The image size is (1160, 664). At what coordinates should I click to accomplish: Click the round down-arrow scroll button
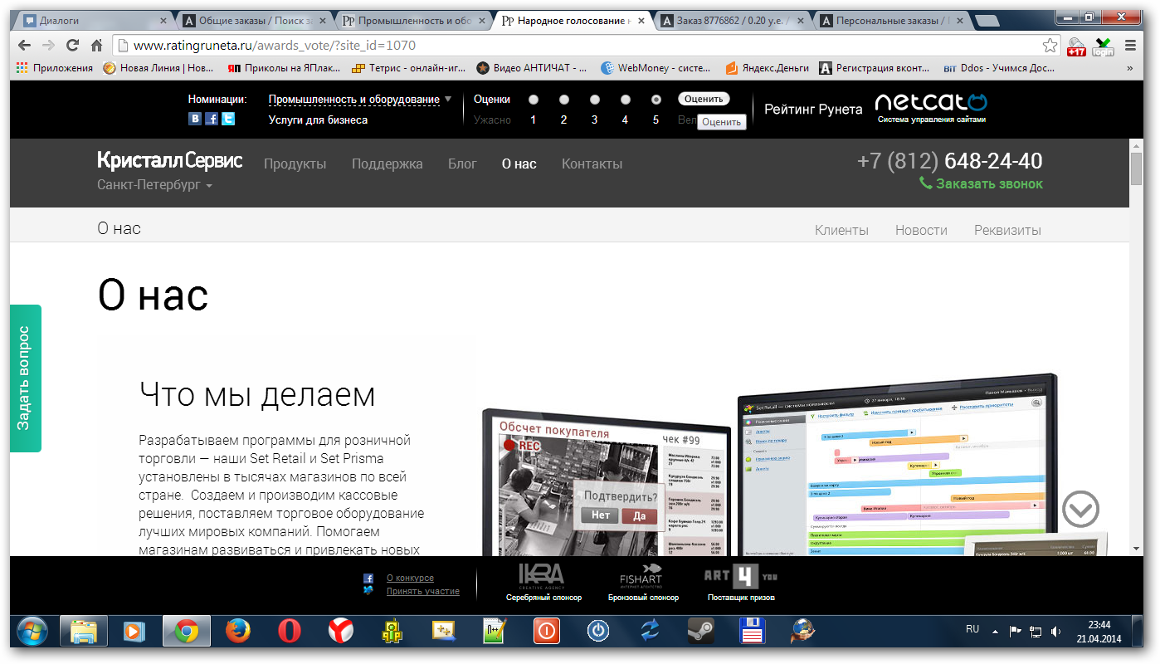pyautogui.click(x=1080, y=509)
